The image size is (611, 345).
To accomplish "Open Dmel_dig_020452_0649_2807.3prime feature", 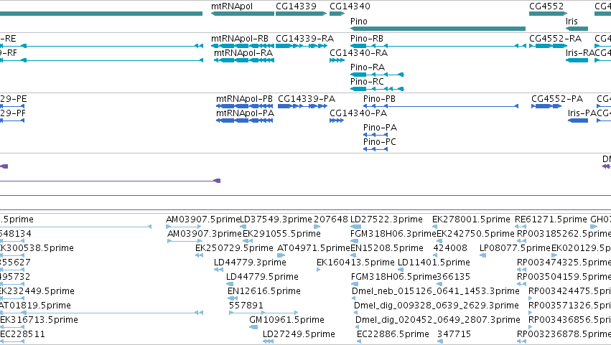I will coord(438,321).
